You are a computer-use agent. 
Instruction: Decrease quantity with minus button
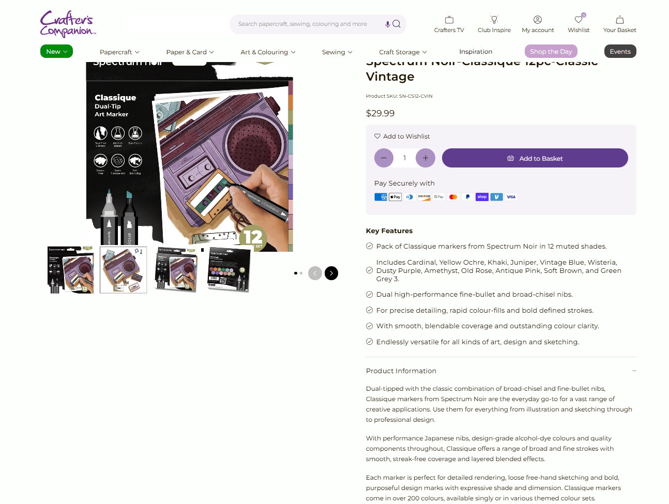click(384, 158)
